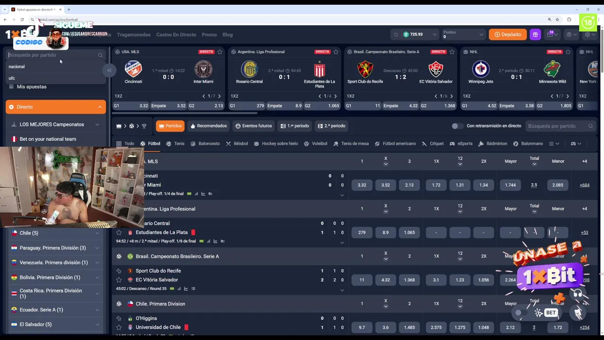Screen dimensions: 604x340
Task: Bet 3.32 on Cincinnati win
Action: pyautogui.click(x=362, y=185)
